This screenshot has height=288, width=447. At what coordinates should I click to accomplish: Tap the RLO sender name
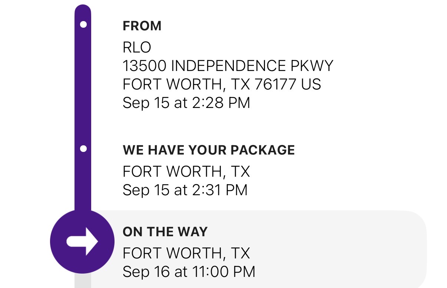[137, 47]
